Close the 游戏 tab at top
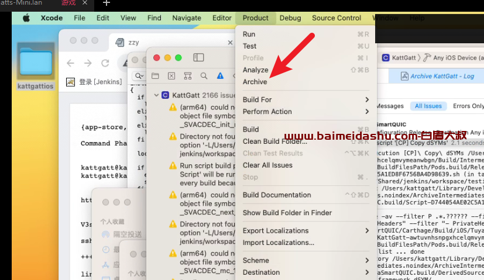Viewport: 484px width, 280px height. point(85,3)
